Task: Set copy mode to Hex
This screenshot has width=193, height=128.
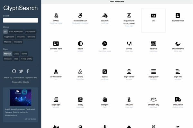Action: coord(16,59)
